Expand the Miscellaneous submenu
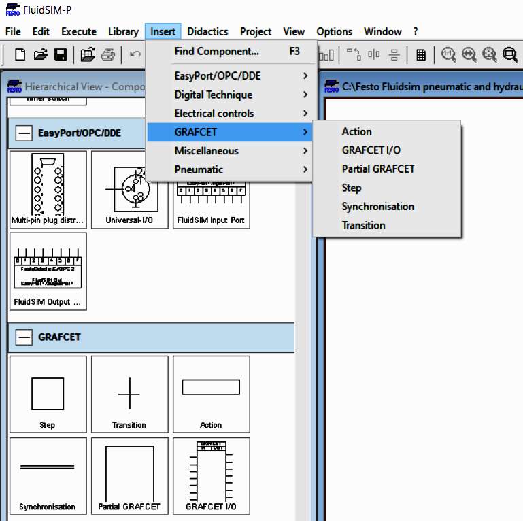The width and height of the screenshot is (523, 521). click(x=229, y=151)
